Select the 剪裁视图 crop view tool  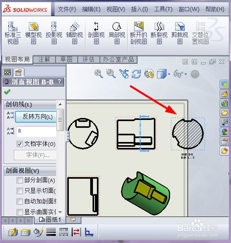180,33
